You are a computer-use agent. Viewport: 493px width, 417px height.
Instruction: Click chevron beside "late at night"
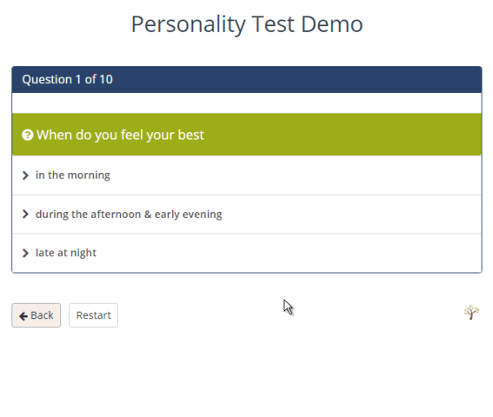[25, 253]
